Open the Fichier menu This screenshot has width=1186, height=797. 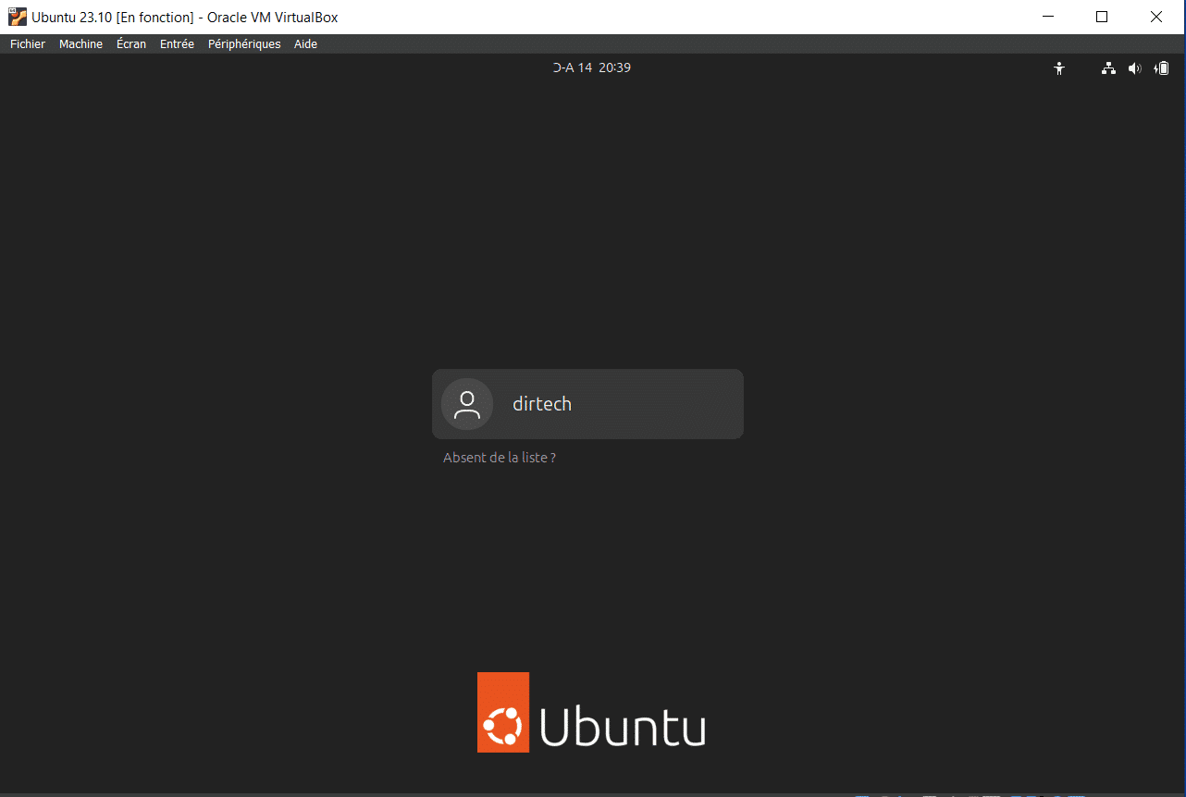point(27,43)
